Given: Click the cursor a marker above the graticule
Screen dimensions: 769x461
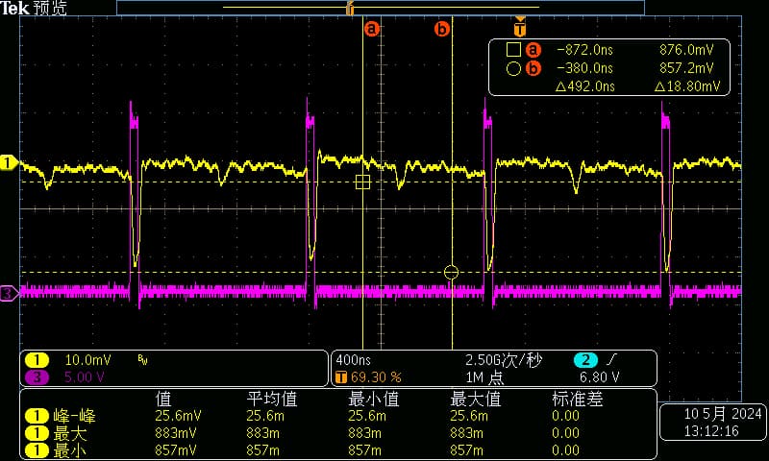Looking at the screenshot, I should [x=372, y=29].
